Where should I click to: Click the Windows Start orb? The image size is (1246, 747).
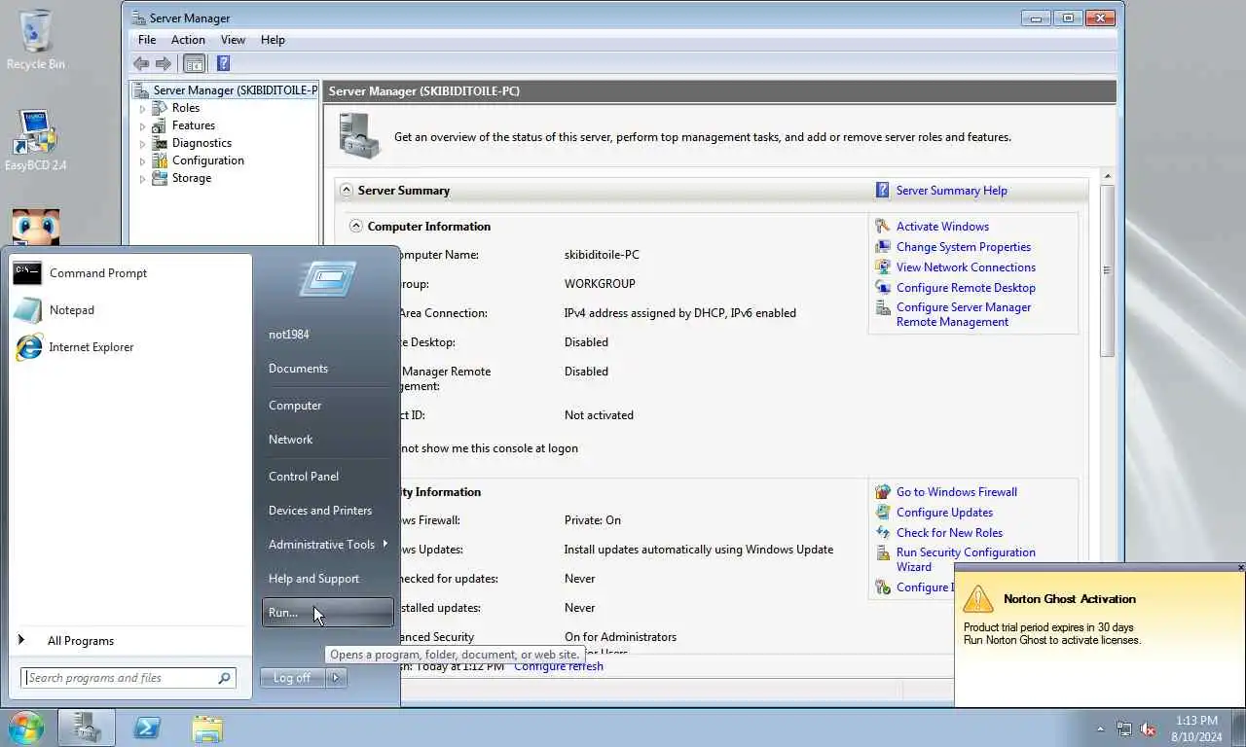coord(26,729)
